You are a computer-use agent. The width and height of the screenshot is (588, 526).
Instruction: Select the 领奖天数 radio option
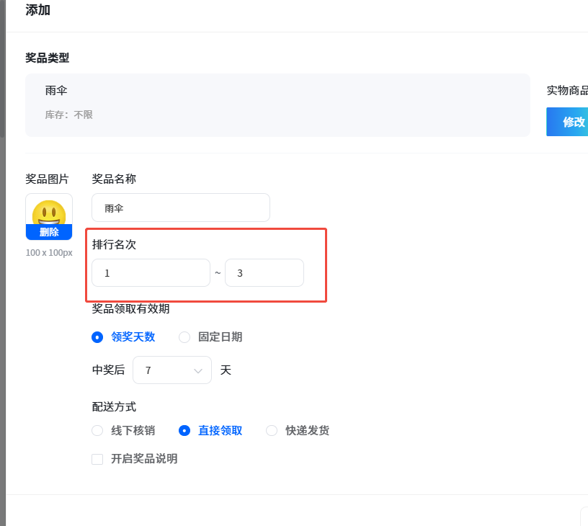[124, 336]
